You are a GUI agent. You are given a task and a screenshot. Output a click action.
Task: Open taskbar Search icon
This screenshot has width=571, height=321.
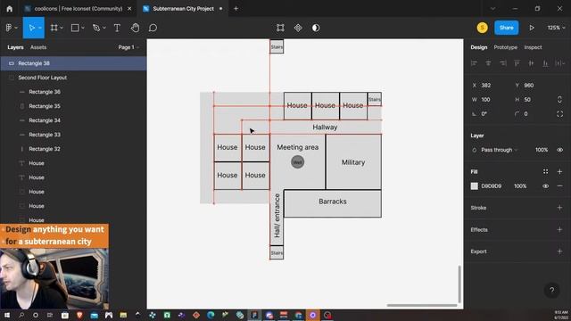tap(21, 315)
